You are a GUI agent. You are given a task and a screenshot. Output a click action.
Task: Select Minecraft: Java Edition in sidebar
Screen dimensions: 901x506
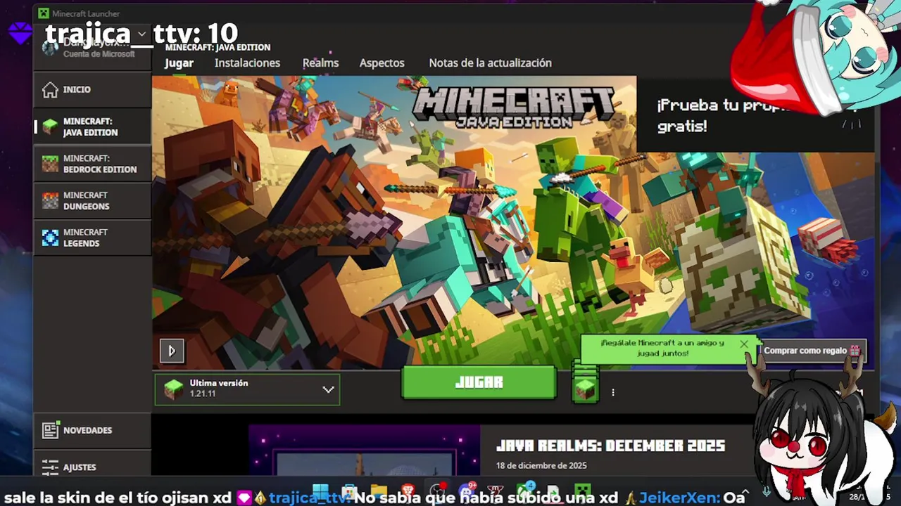[x=92, y=126]
